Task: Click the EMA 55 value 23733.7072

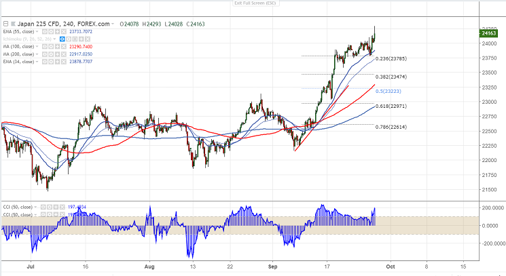Action: click(x=81, y=32)
